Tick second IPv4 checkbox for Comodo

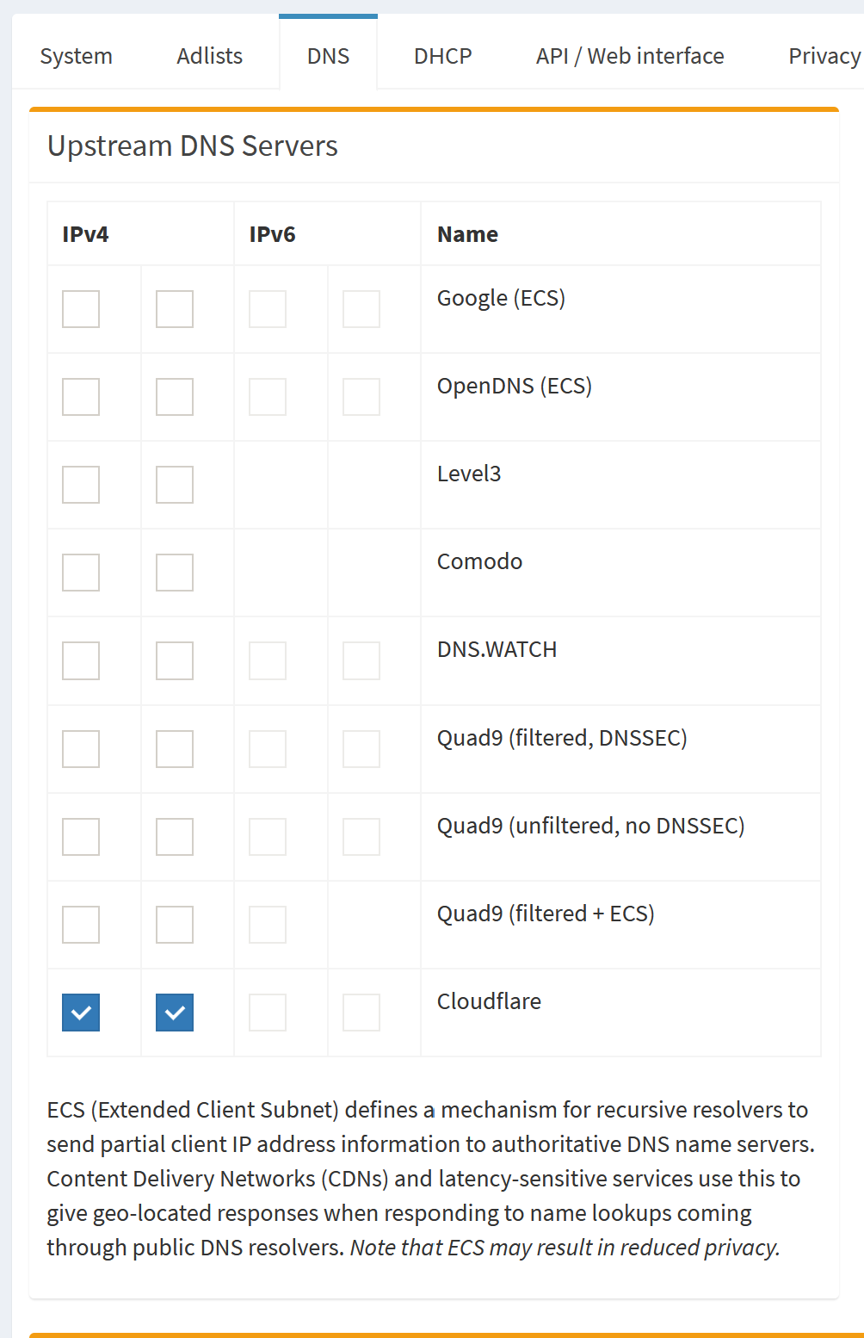pos(175,573)
